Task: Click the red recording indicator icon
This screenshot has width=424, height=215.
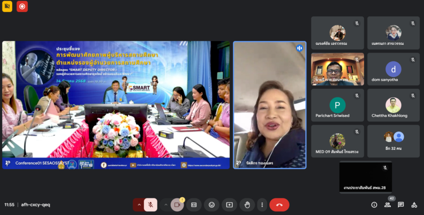Action: tap(22, 7)
